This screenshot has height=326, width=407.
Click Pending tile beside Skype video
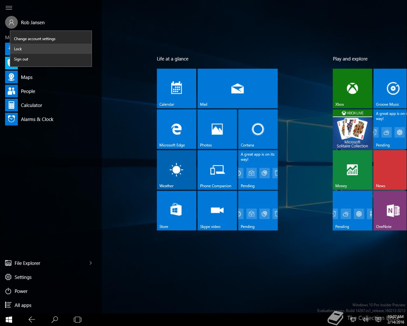pos(258,211)
